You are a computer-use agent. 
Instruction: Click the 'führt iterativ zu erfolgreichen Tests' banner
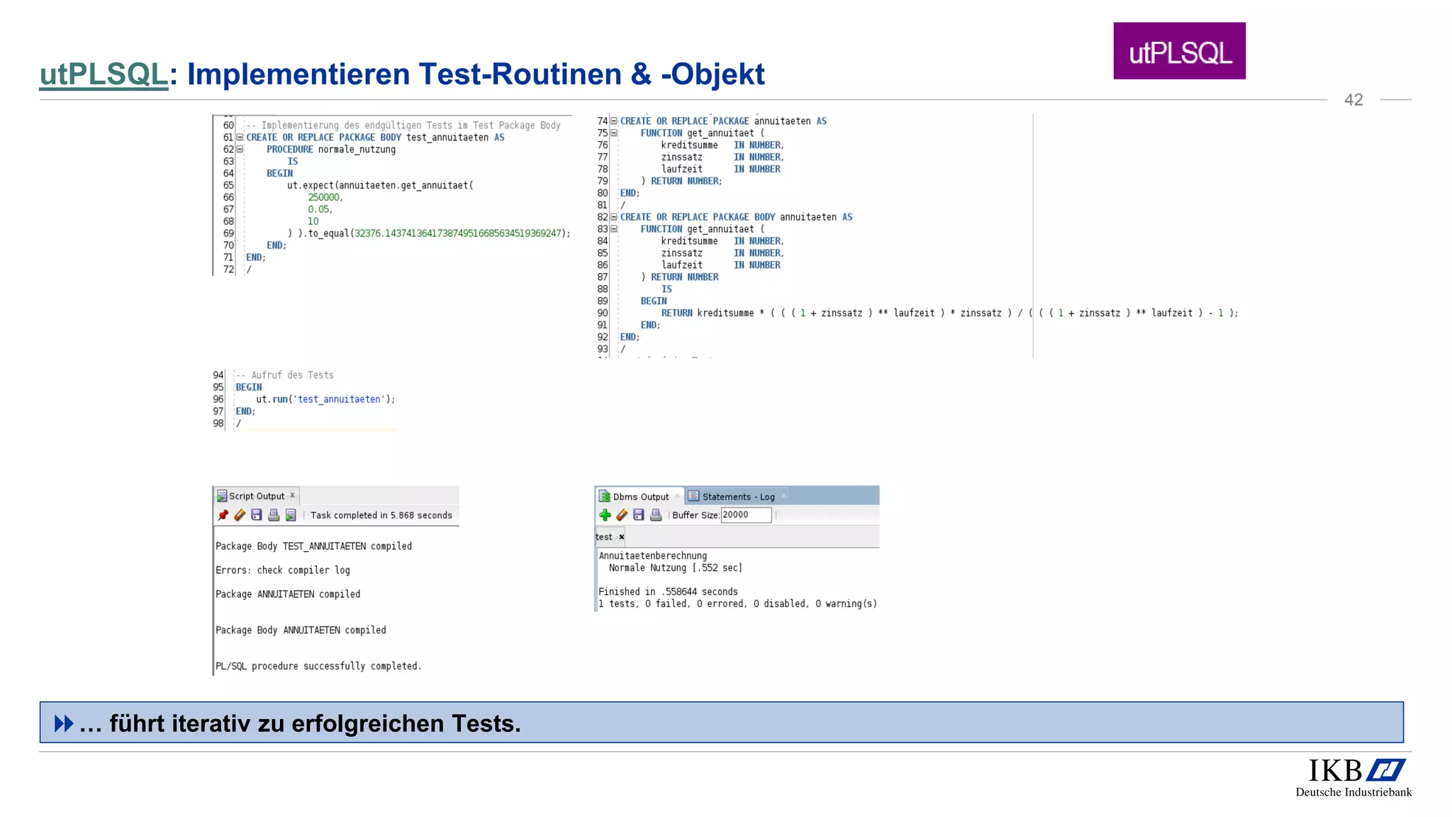pyautogui.click(x=721, y=723)
